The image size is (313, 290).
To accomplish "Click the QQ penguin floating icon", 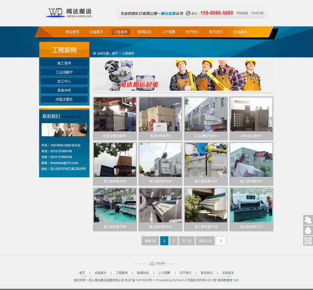I will (x=308, y=231).
